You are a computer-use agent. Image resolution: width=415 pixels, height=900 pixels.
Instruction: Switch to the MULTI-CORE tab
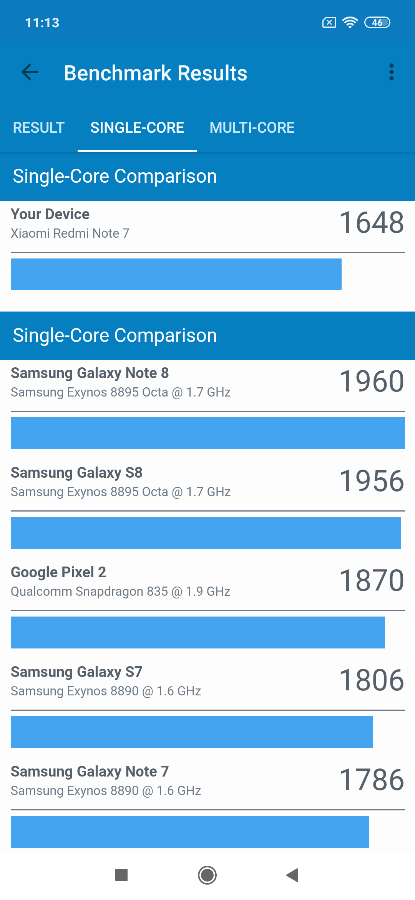coord(252,128)
